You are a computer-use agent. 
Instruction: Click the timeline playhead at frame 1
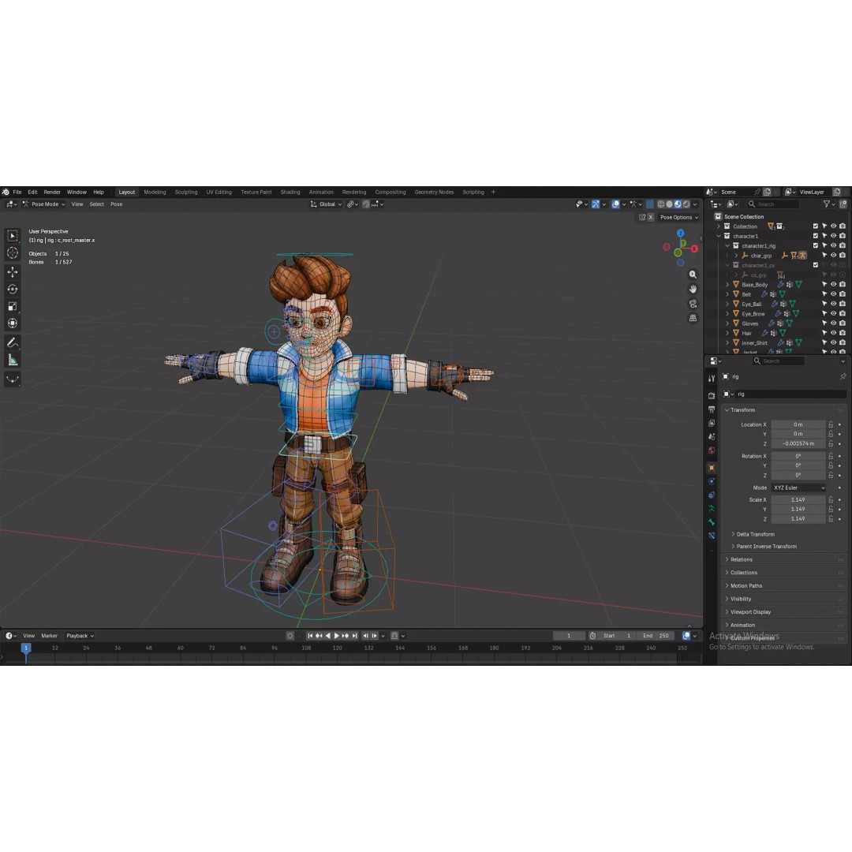25,648
